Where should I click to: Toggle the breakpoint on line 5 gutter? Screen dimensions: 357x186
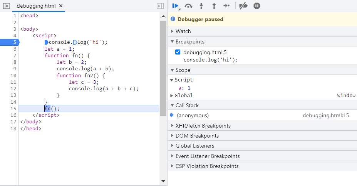tap(10, 42)
